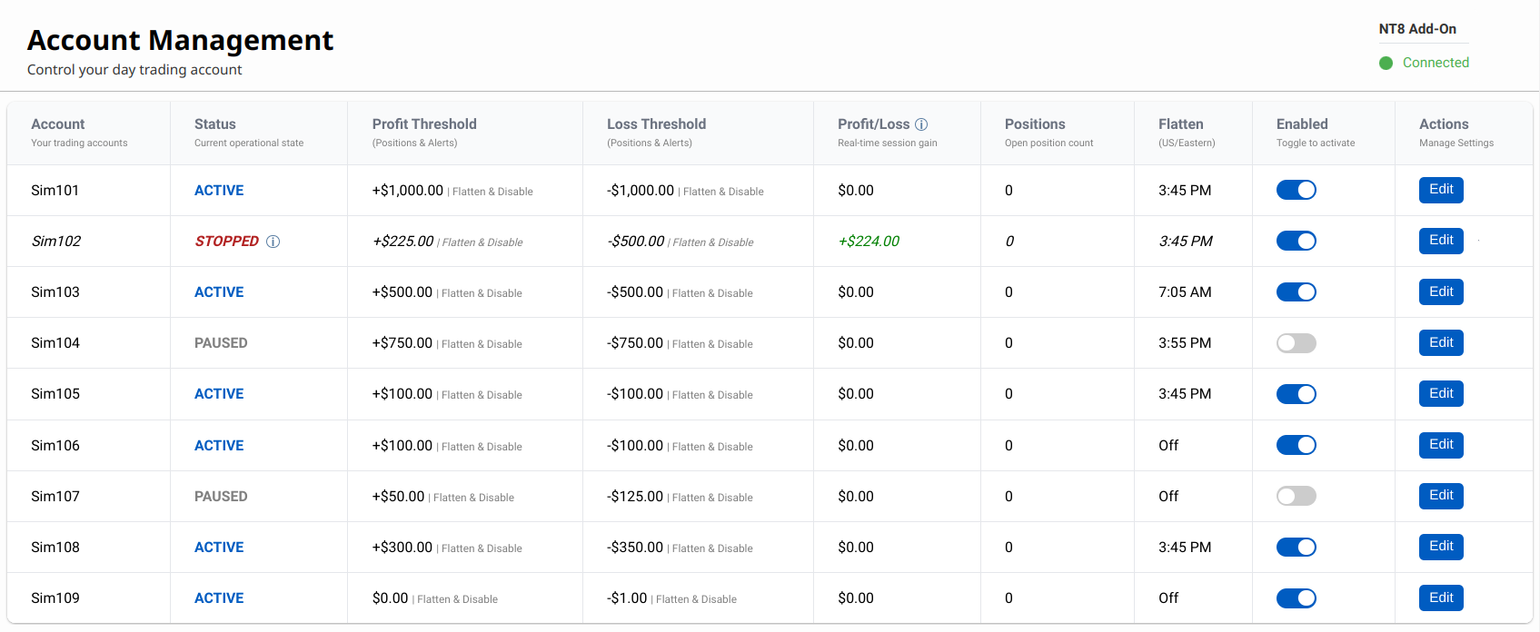Click the Sim104 account name

[55, 343]
